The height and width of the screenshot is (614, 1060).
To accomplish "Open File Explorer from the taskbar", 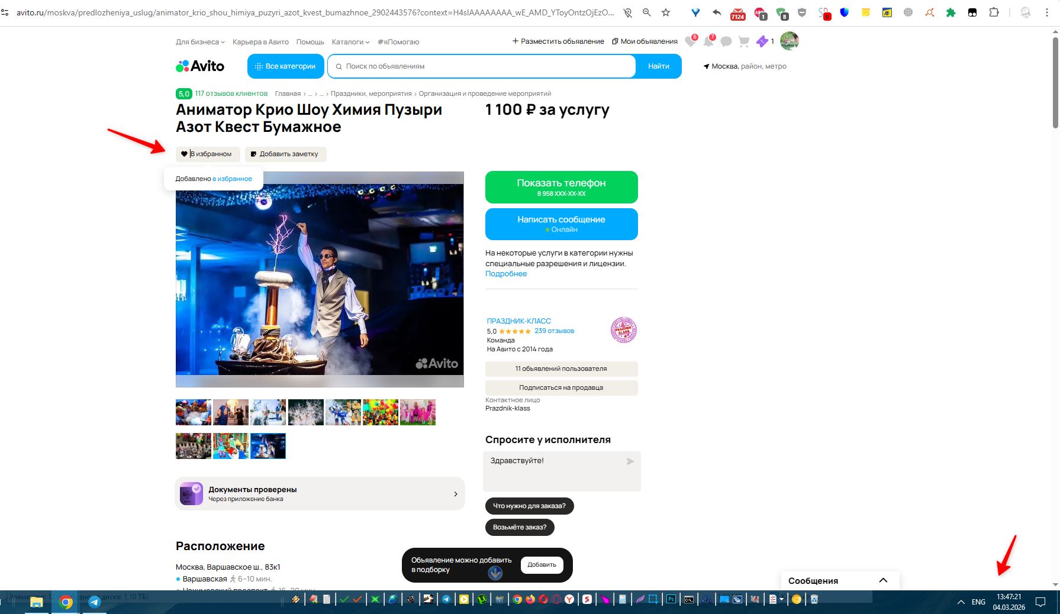I will [37, 602].
